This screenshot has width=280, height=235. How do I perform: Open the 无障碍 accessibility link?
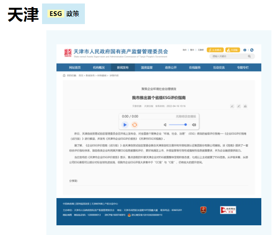(201, 50)
